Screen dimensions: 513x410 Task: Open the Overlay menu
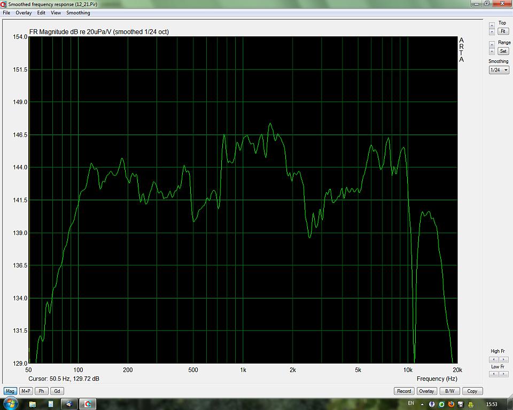coord(24,13)
